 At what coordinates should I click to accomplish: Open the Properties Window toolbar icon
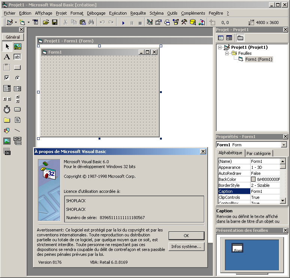(x=158, y=23)
